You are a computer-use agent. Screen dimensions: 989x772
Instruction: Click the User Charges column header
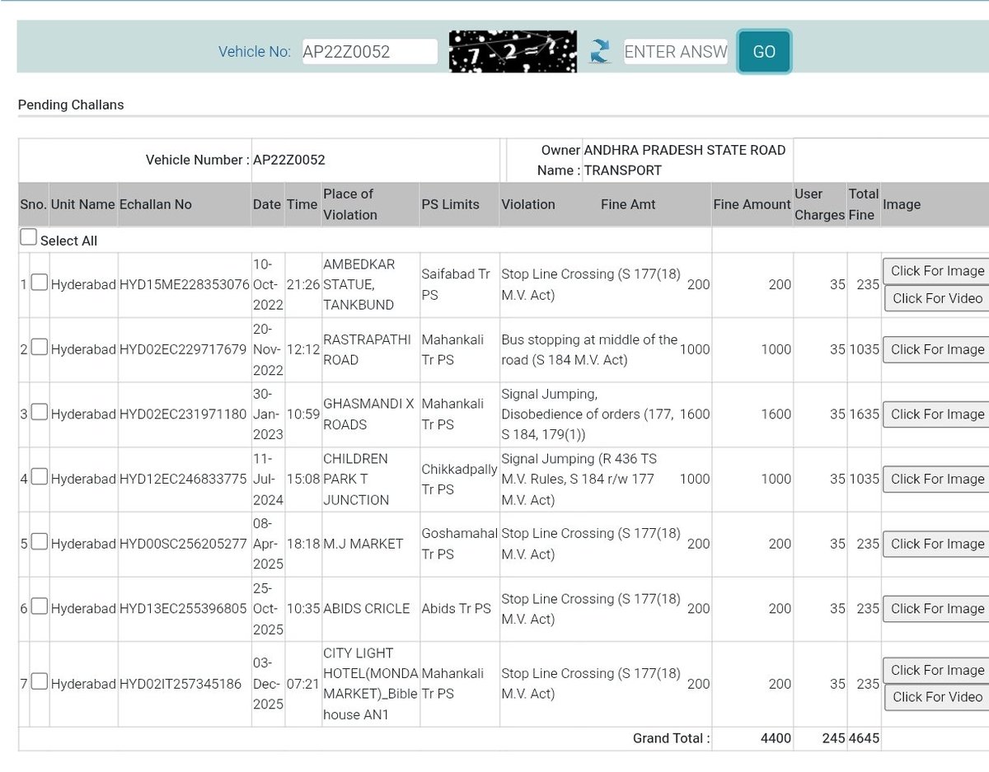pos(819,204)
